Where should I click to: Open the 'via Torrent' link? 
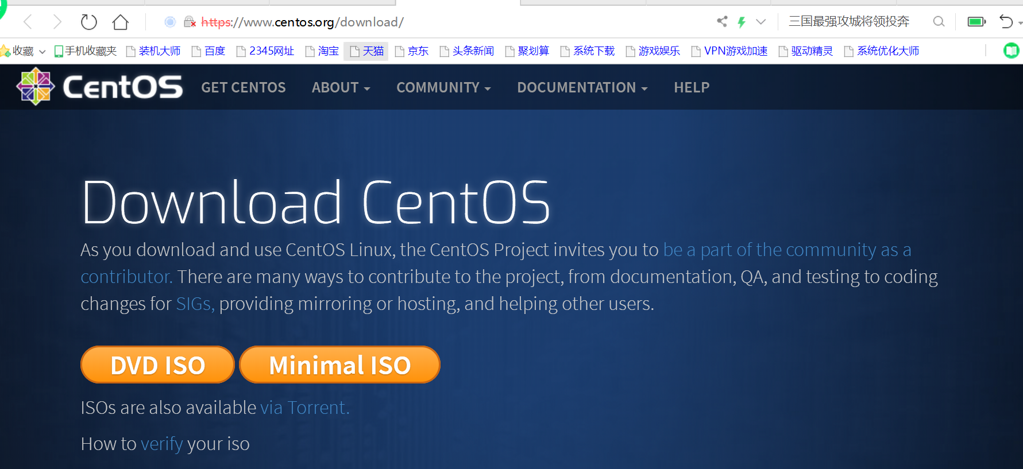(x=304, y=408)
